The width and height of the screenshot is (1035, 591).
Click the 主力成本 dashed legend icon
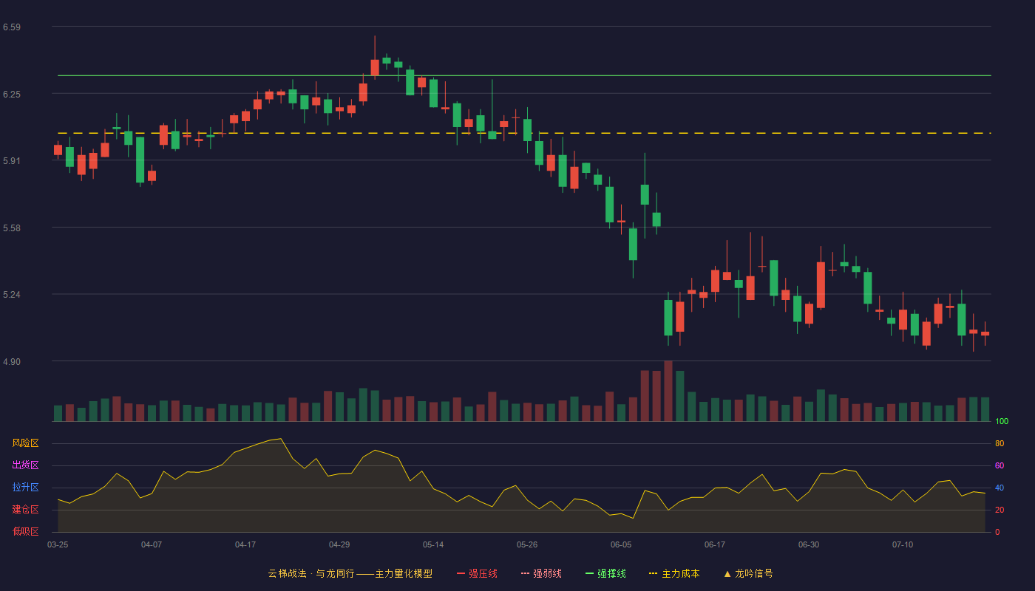click(x=653, y=573)
